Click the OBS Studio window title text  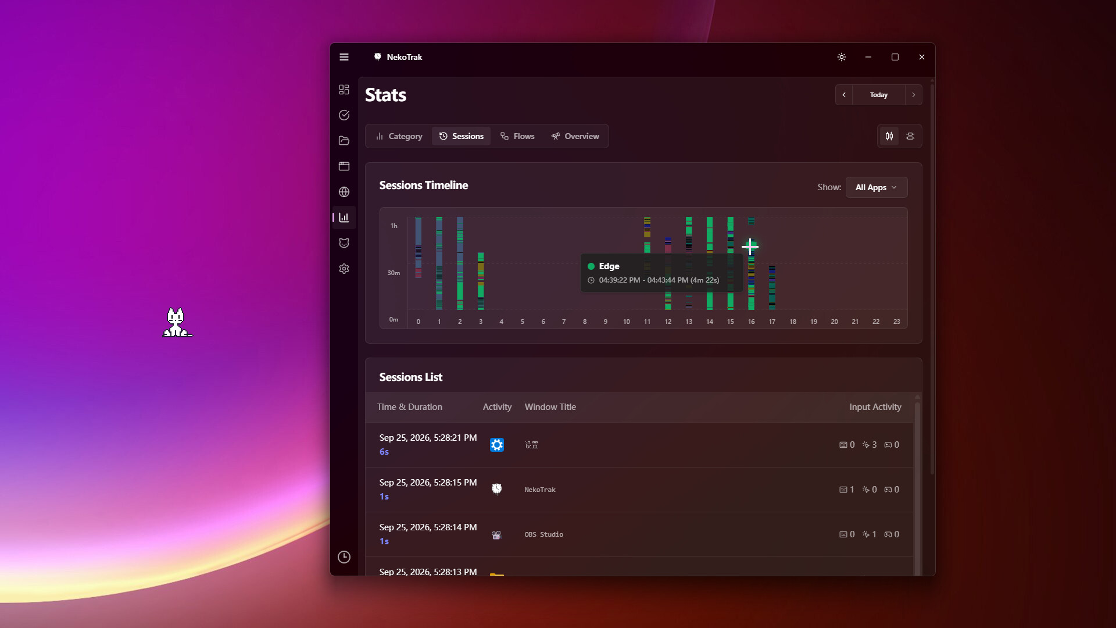coord(544,534)
